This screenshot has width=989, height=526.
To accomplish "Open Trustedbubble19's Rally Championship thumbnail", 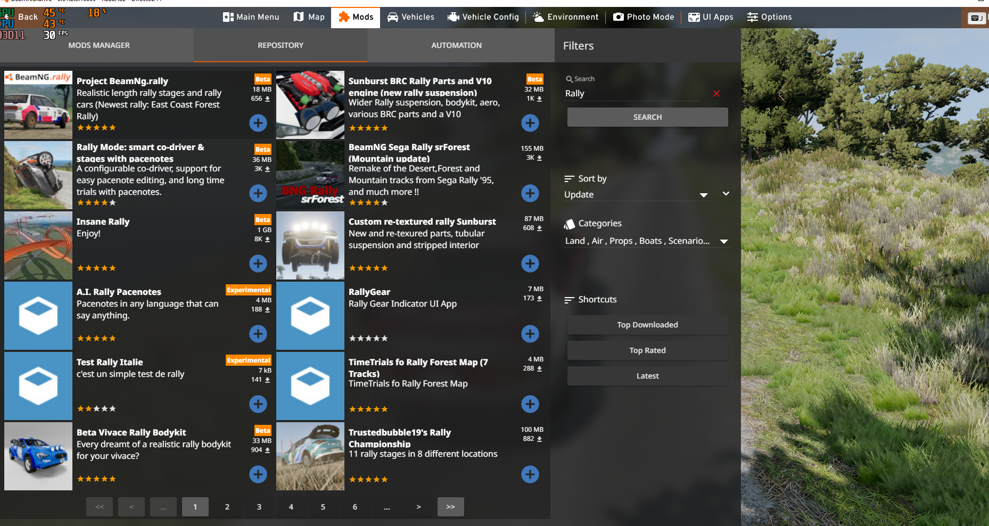I will tap(310, 456).
